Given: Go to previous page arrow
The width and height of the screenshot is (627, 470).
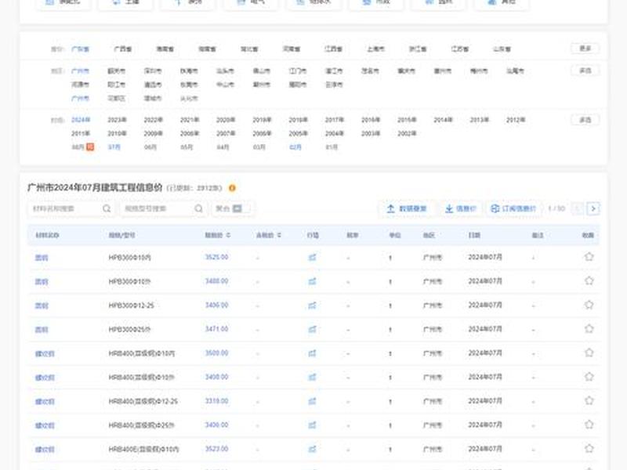Looking at the screenshot, I should coord(578,208).
